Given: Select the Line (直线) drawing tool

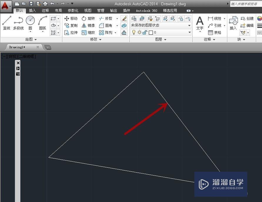Looking at the screenshot, I should 6,21.
